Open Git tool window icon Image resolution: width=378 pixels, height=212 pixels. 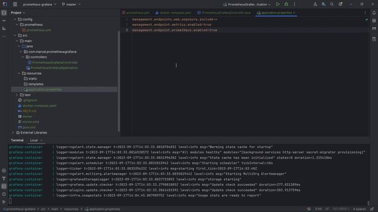4,201
